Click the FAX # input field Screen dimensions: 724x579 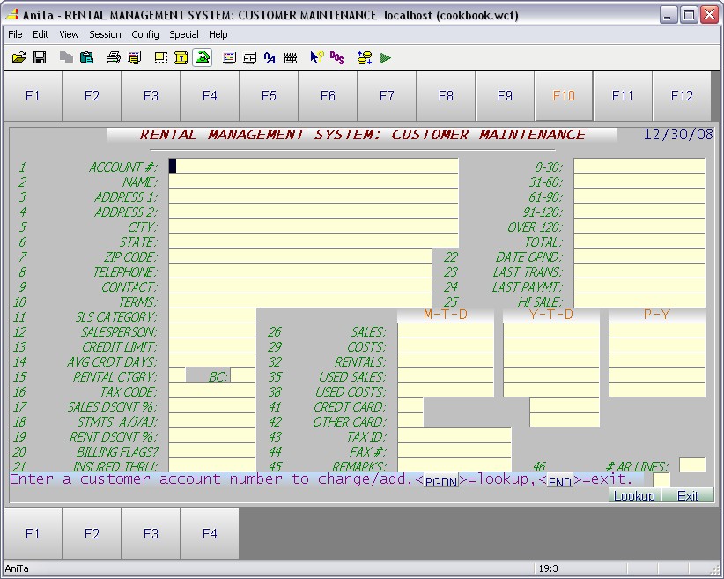tap(454, 450)
